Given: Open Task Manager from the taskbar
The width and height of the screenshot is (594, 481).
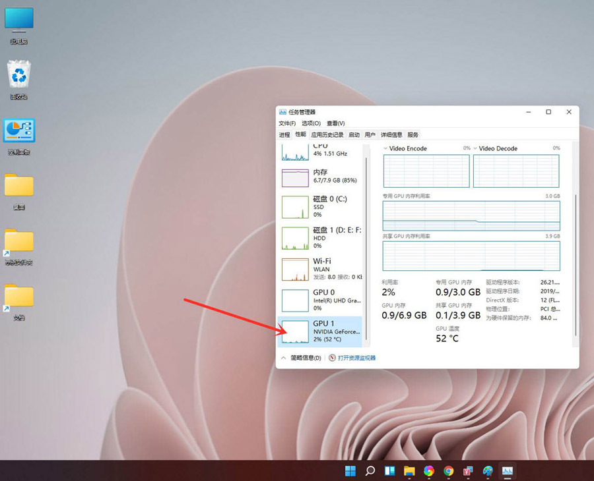Looking at the screenshot, I should [x=508, y=472].
